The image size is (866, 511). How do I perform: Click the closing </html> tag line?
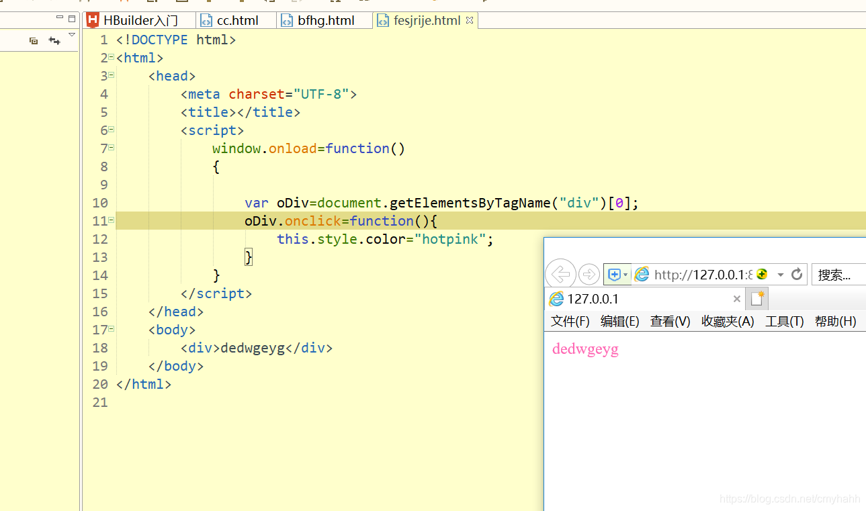144,384
